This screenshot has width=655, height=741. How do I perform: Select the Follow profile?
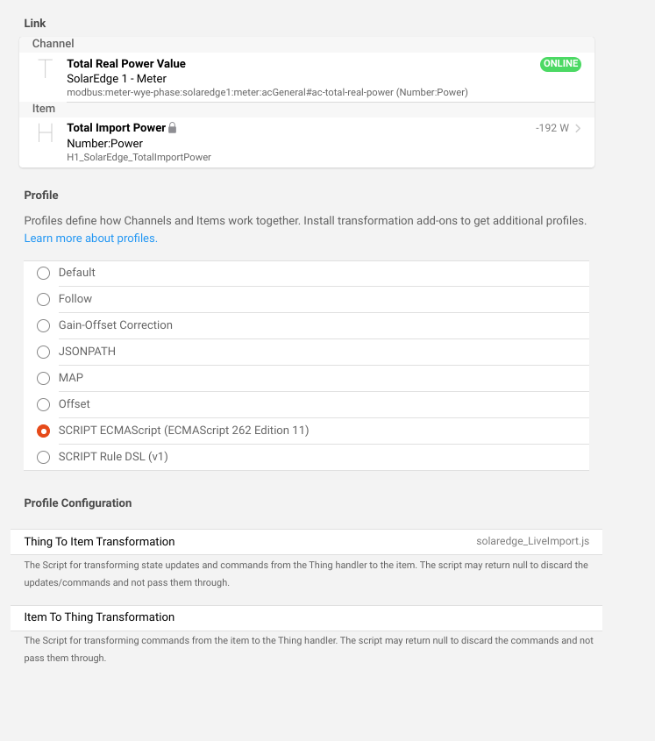coord(44,299)
